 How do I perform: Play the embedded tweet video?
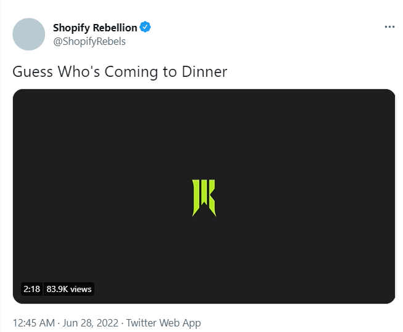204,196
